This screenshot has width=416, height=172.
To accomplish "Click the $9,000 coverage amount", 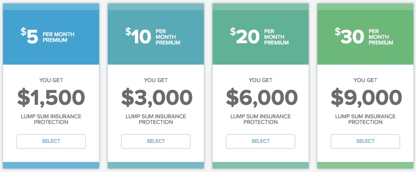I will (366, 98).
